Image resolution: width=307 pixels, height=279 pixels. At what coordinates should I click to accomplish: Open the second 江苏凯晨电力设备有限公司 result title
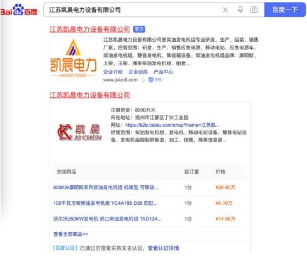(89, 95)
